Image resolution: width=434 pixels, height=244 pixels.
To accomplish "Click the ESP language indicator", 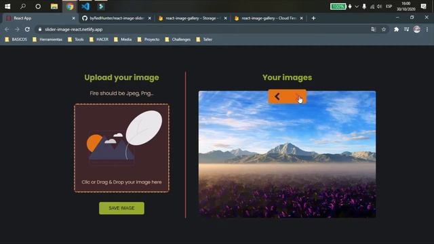I will click(x=389, y=6).
